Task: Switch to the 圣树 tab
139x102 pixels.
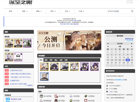Action: (x=46, y=60)
